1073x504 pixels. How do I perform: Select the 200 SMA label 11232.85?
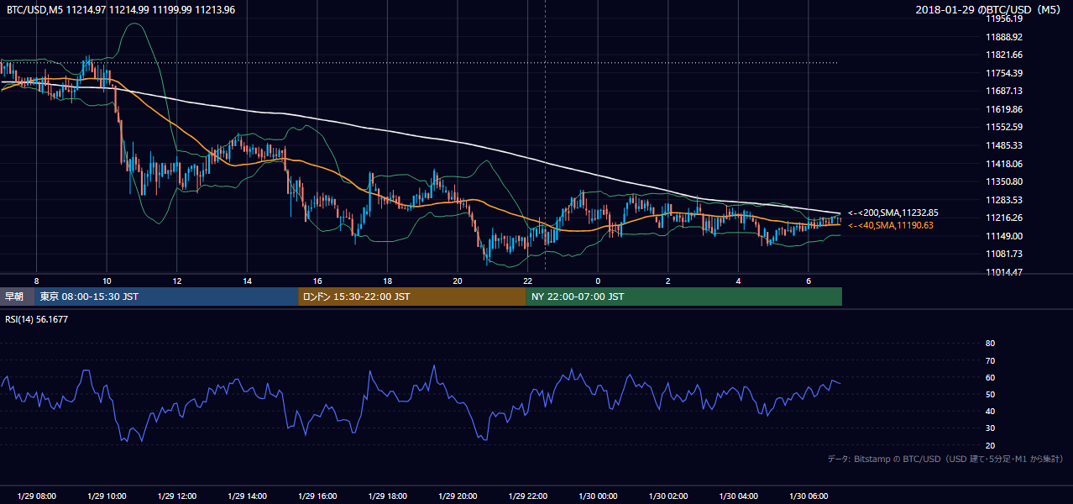[x=893, y=213]
